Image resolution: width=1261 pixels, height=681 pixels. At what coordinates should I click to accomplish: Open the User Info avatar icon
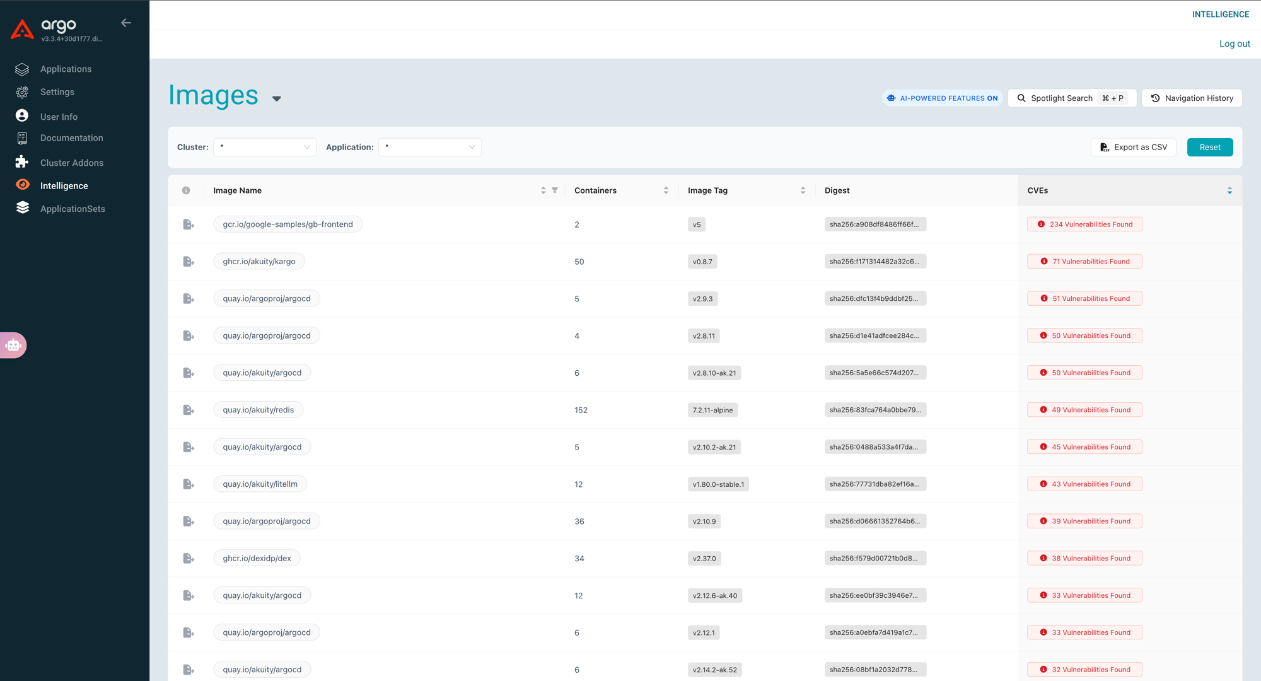[x=22, y=115]
